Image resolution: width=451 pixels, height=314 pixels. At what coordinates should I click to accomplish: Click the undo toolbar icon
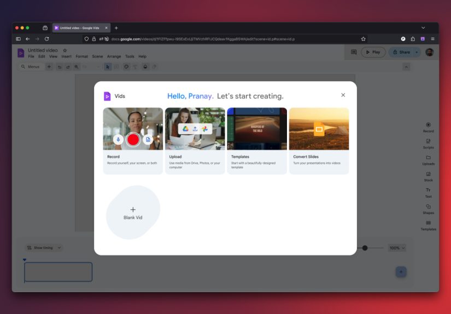coord(60,67)
